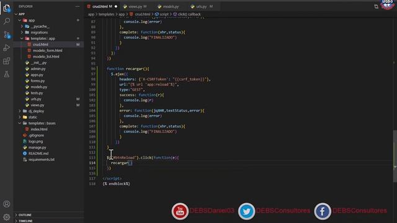Click the type:"GEST" code line

click(132, 90)
